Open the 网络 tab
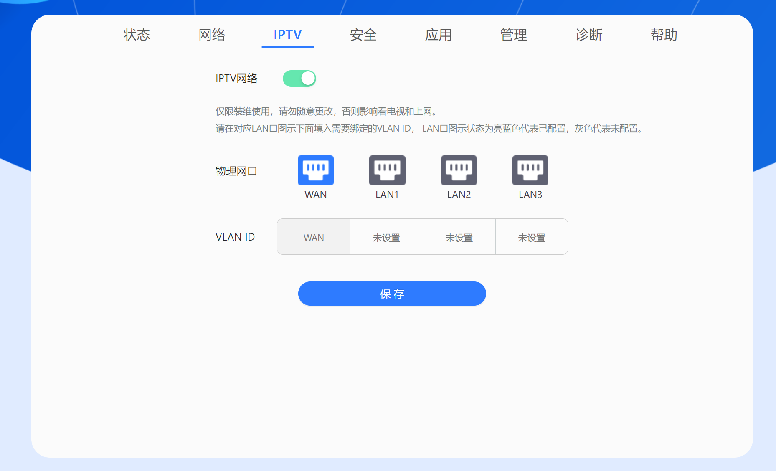The image size is (776, 471). (x=212, y=35)
